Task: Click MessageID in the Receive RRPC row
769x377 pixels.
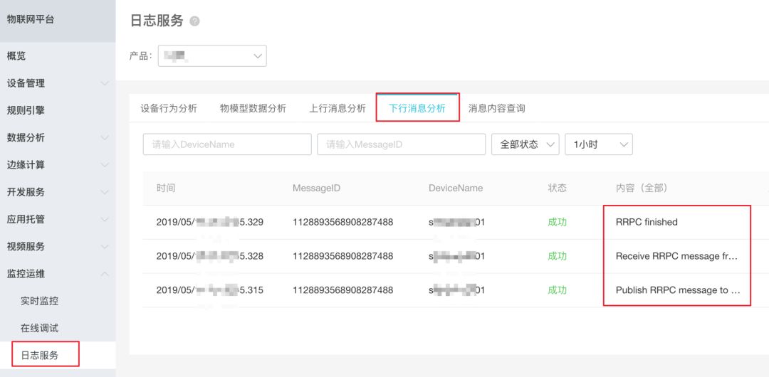Action: (342, 256)
